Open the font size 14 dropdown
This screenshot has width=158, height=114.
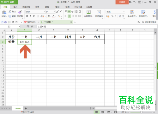tap(54, 12)
